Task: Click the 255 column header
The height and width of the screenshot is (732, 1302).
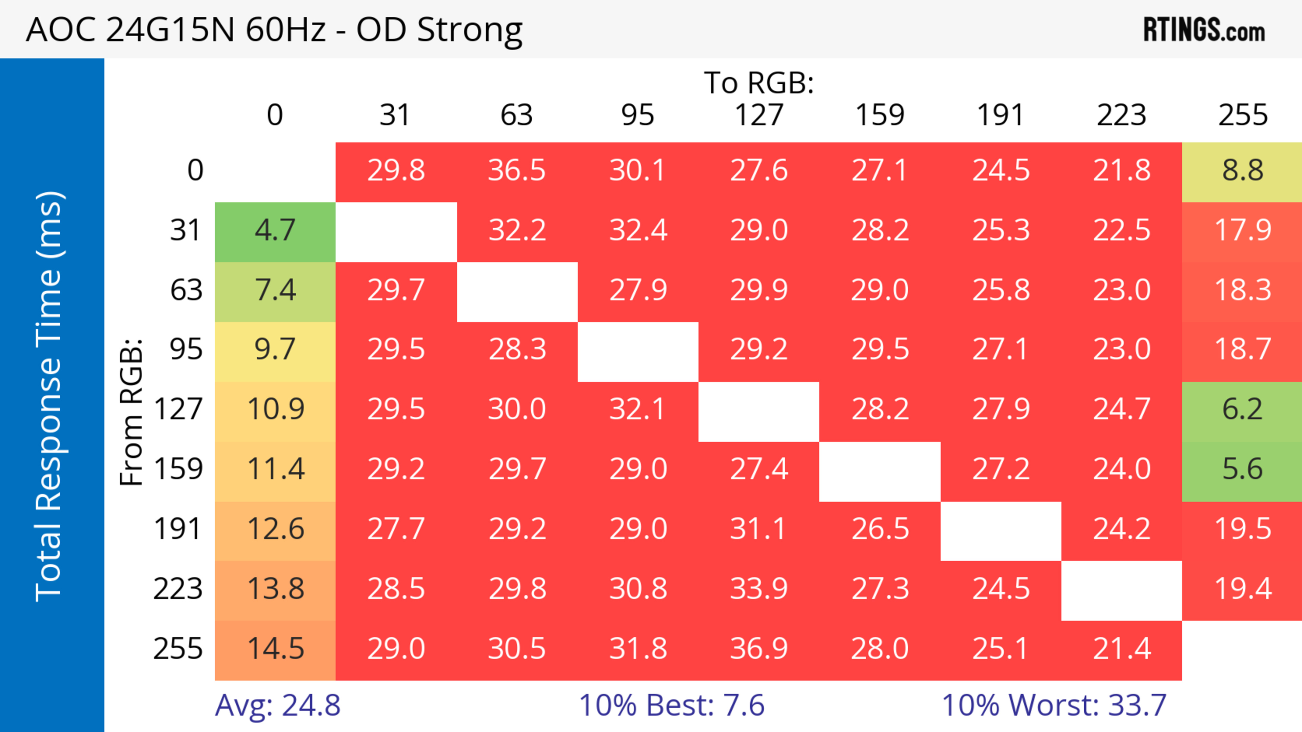Action: tap(1242, 115)
